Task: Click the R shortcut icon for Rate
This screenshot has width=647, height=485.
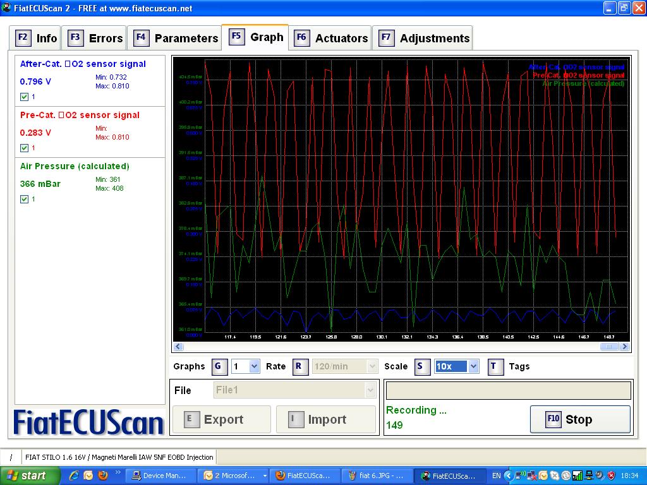Action: tap(300, 366)
